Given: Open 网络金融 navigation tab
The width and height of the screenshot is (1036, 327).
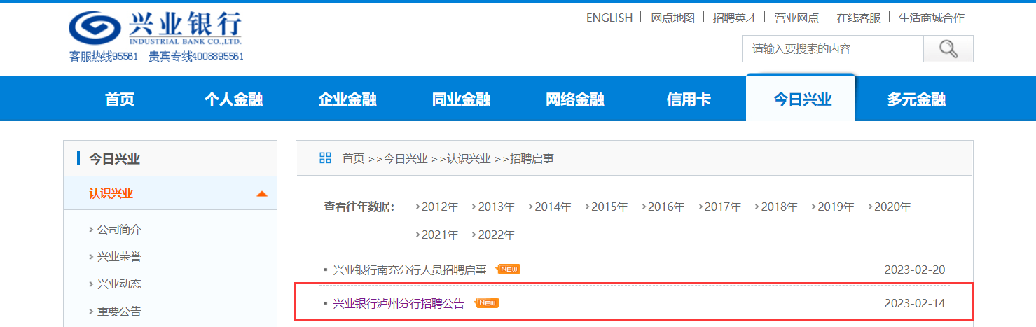Looking at the screenshot, I should 575,99.
